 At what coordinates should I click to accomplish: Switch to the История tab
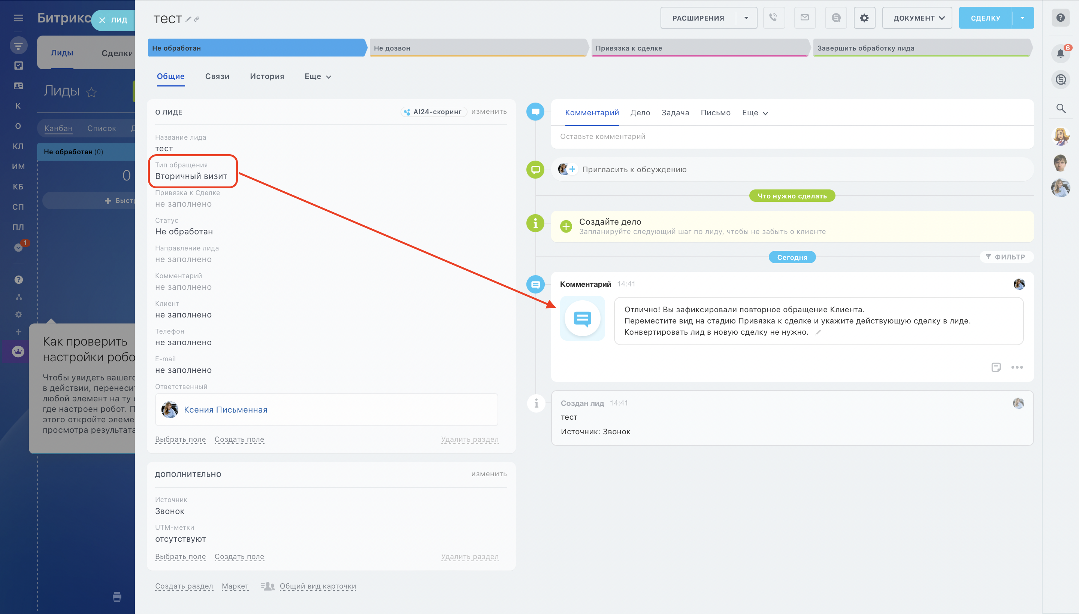pyautogui.click(x=267, y=76)
